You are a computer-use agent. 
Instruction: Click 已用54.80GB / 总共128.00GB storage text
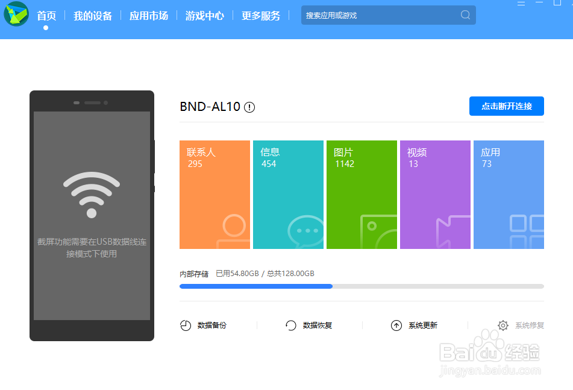(265, 274)
